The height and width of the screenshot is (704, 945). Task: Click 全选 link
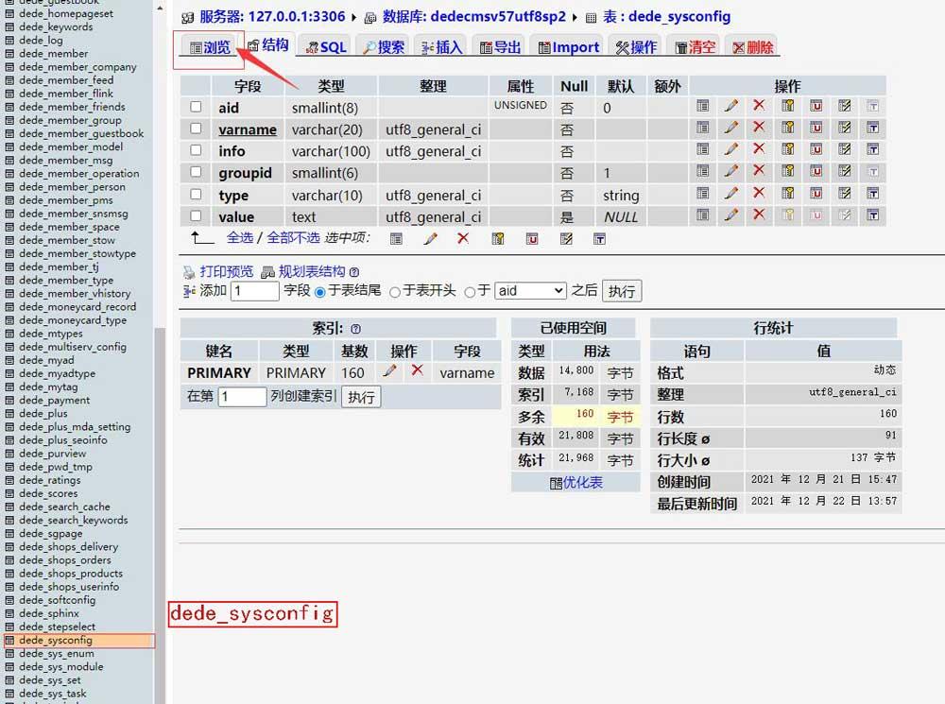tap(240, 237)
